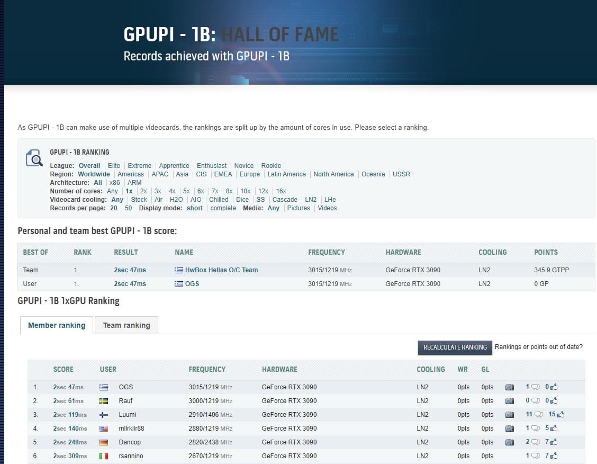Image resolution: width=597 pixels, height=464 pixels.
Task: Open screenshot camera icon in Luumi row
Action: (x=510, y=415)
